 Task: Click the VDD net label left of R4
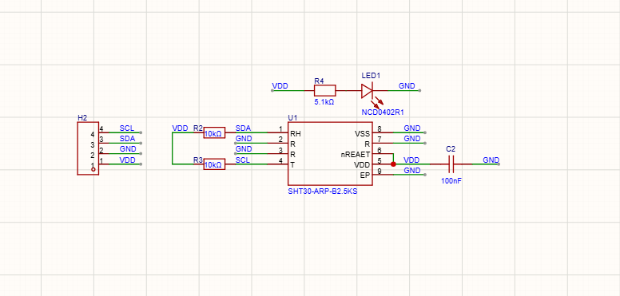point(280,86)
